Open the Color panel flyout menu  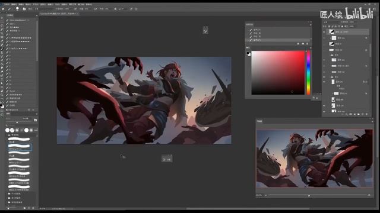click(x=311, y=47)
